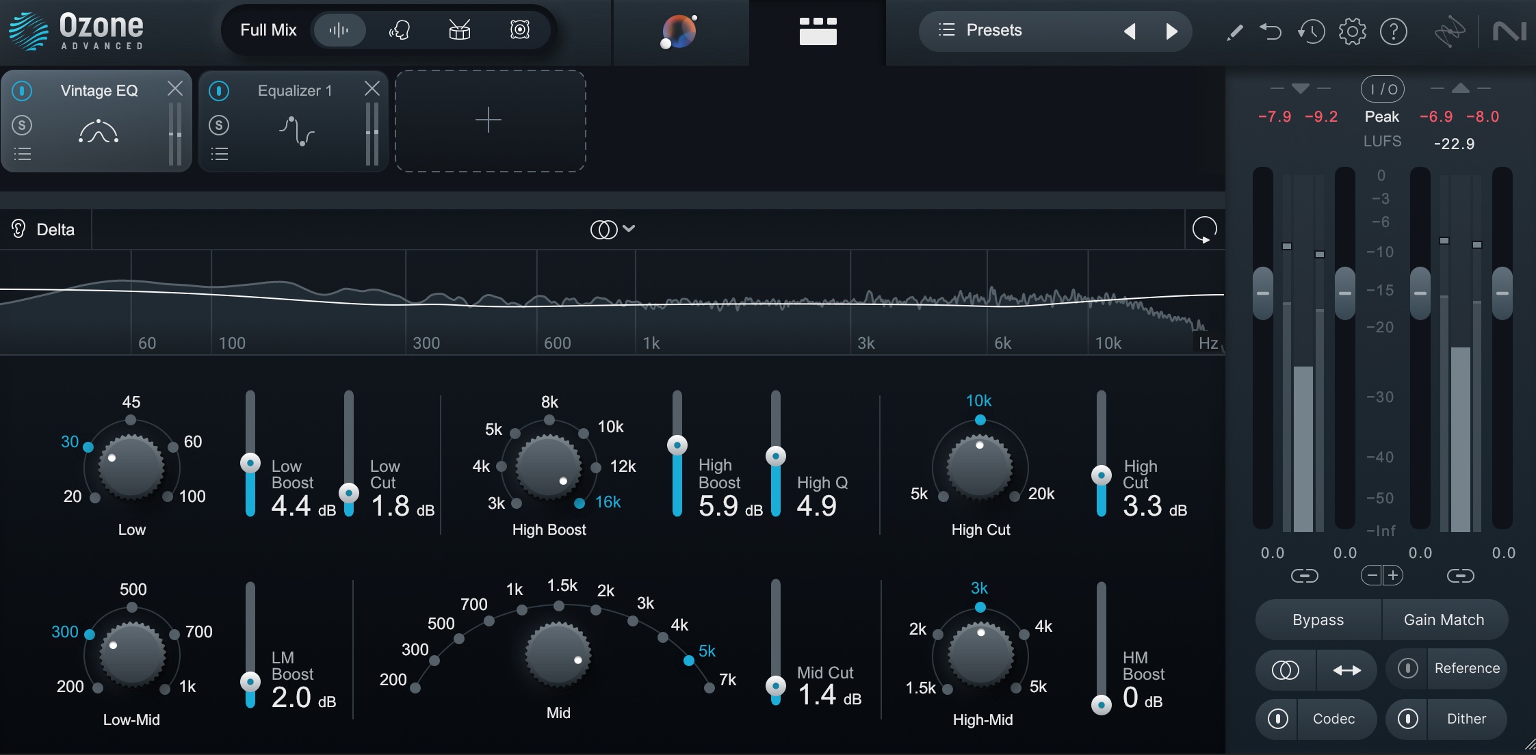Click the output meter up triangle
The width and height of the screenshot is (1536, 755).
pyautogui.click(x=1460, y=88)
